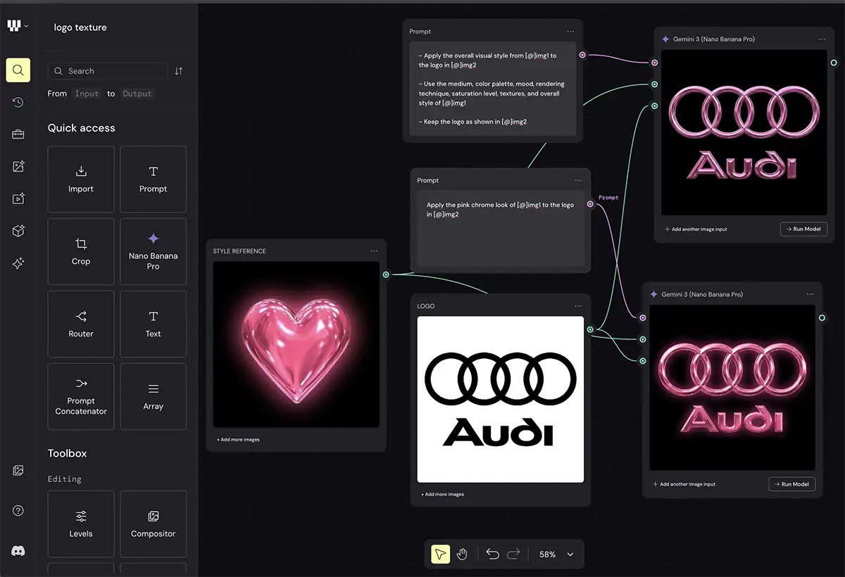Screen dimensions: 845x577
Task: Select the hand pan tool
Action: coord(462,554)
